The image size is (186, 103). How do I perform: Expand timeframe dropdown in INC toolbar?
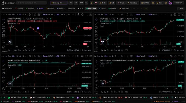click(x=118, y=56)
